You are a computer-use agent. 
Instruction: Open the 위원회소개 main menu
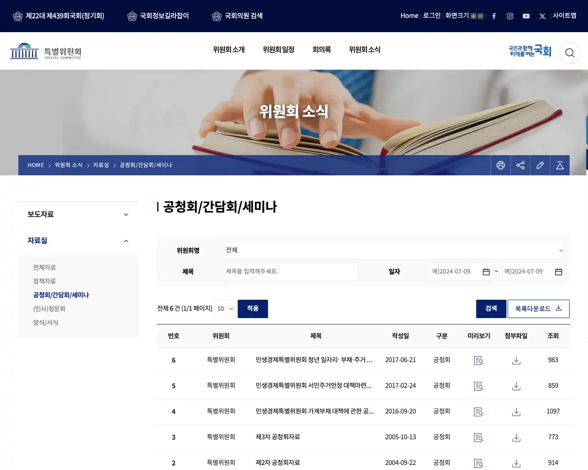click(229, 50)
